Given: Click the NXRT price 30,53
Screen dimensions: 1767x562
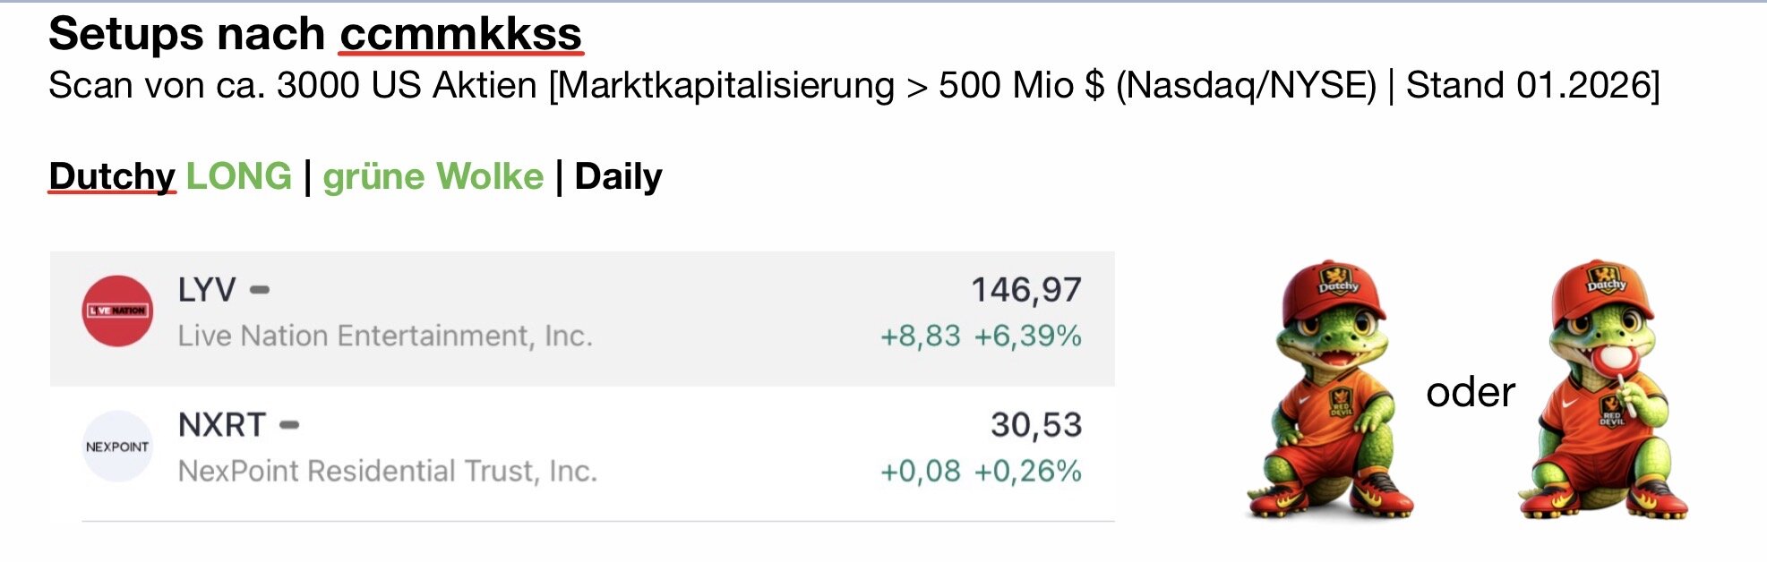Looking at the screenshot, I should coord(1036,425).
